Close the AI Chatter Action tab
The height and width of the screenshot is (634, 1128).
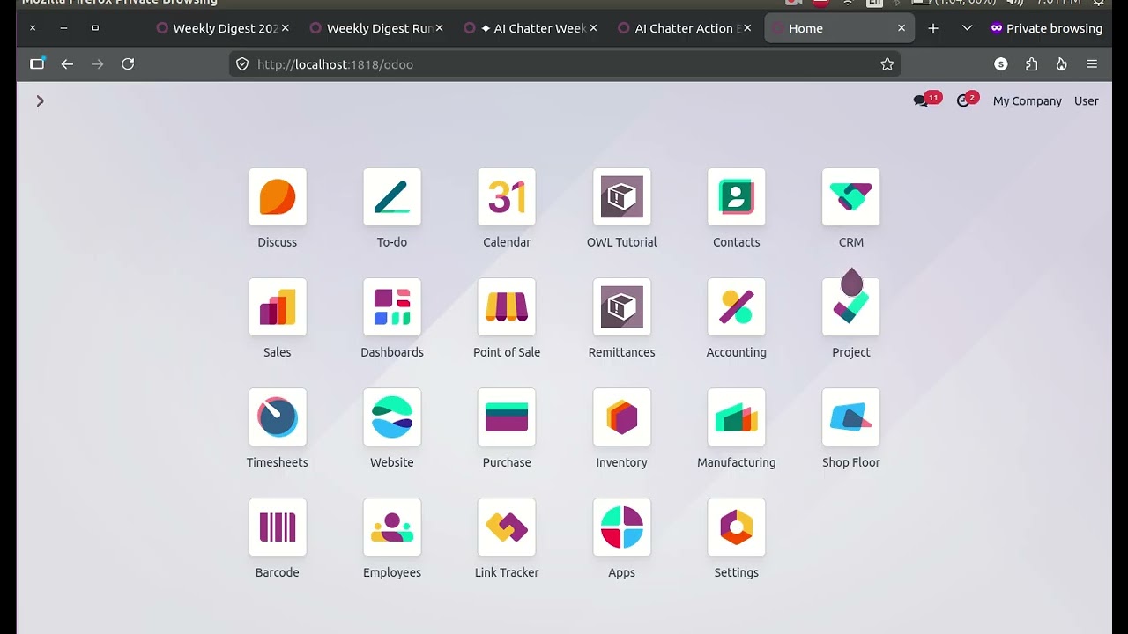pos(747,28)
